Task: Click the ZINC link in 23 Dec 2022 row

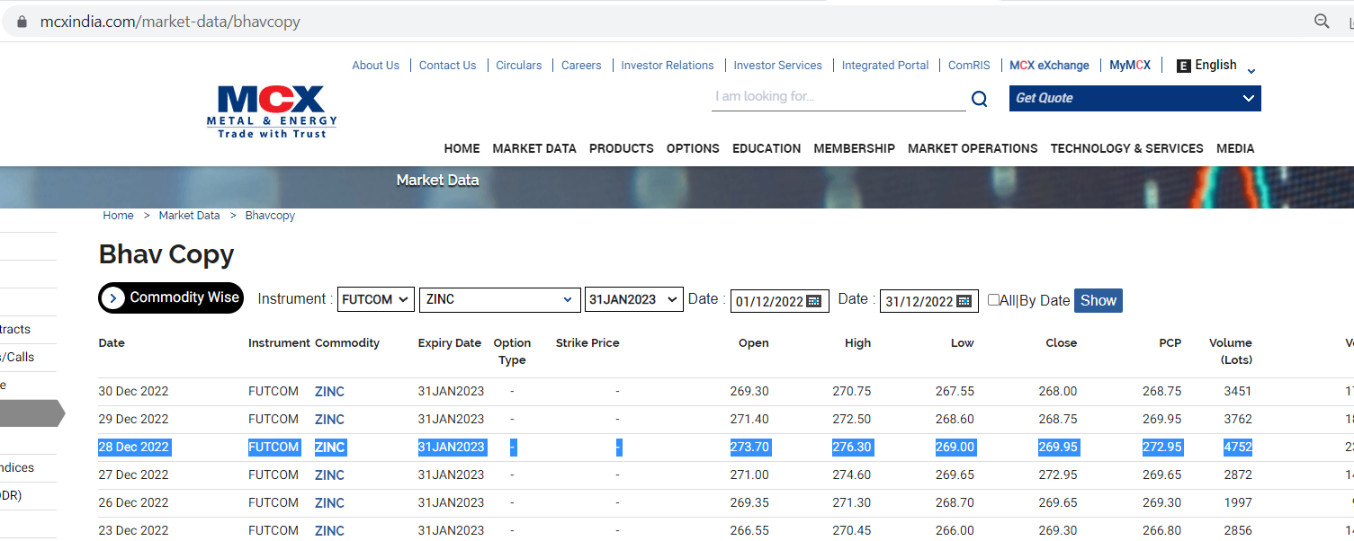Action: coord(329,531)
